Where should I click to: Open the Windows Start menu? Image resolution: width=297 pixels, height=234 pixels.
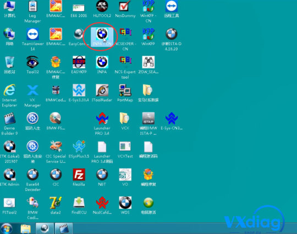coord(7,228)
